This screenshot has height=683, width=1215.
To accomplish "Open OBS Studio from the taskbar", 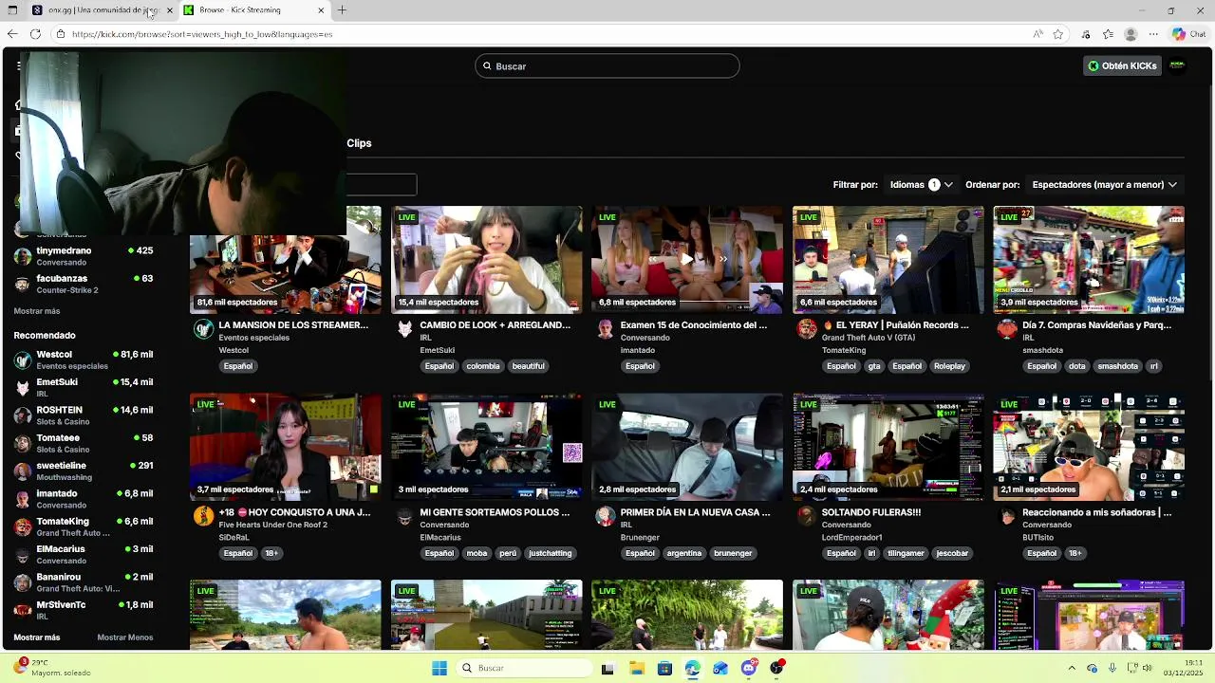I will tap(777, 668).
